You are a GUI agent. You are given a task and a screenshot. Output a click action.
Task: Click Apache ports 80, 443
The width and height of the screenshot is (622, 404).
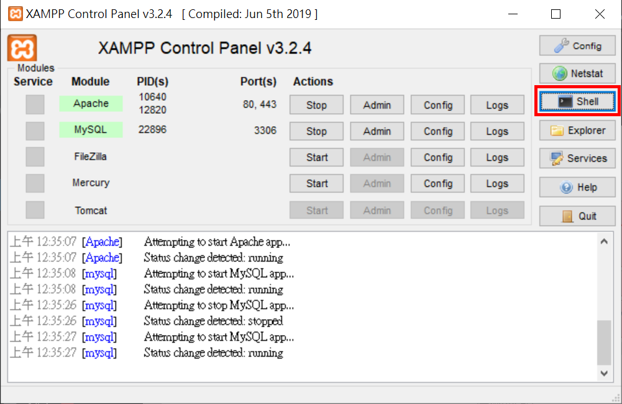click(260, 104)
